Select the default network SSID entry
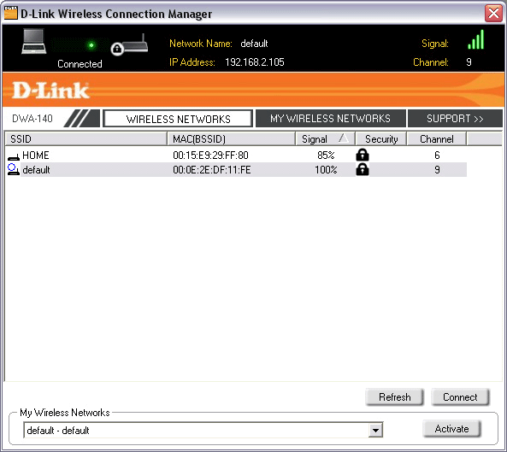507x452 pixels. (36, 170)
